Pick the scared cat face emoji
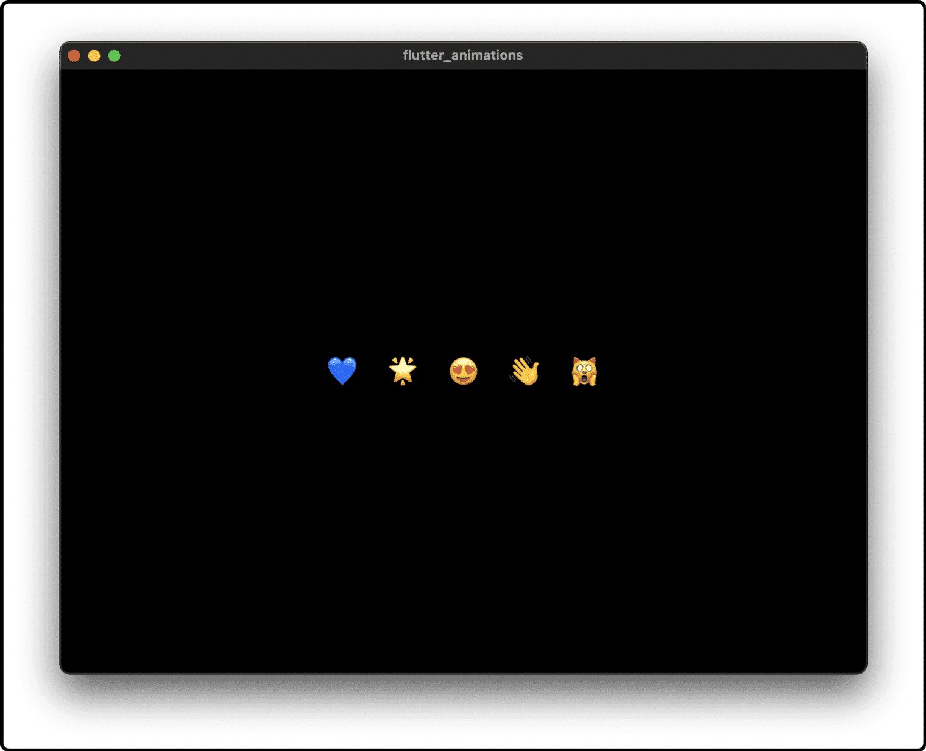Viewport: 926px width, 751px height. pos(584,371)
